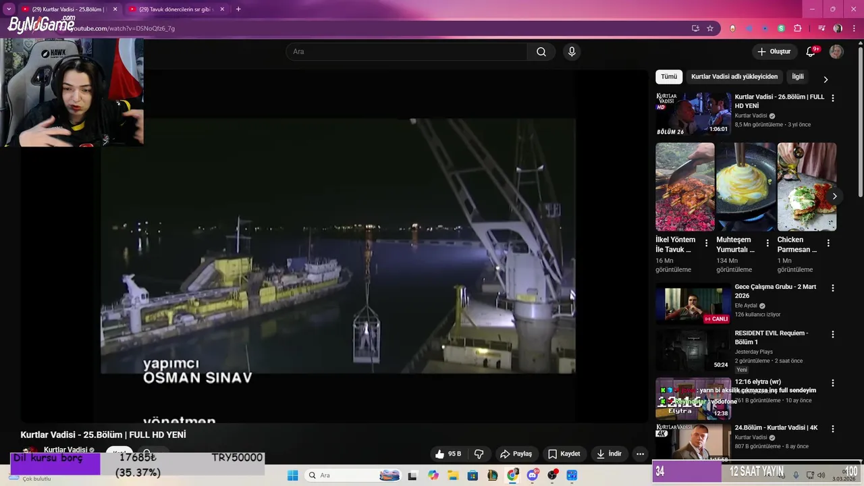
Task: Open options for 12:16 elytra video
Action: tap(832, 383)
